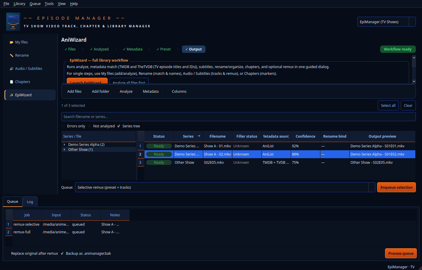Toggle the Errors only checkbox

click(63, 126)
